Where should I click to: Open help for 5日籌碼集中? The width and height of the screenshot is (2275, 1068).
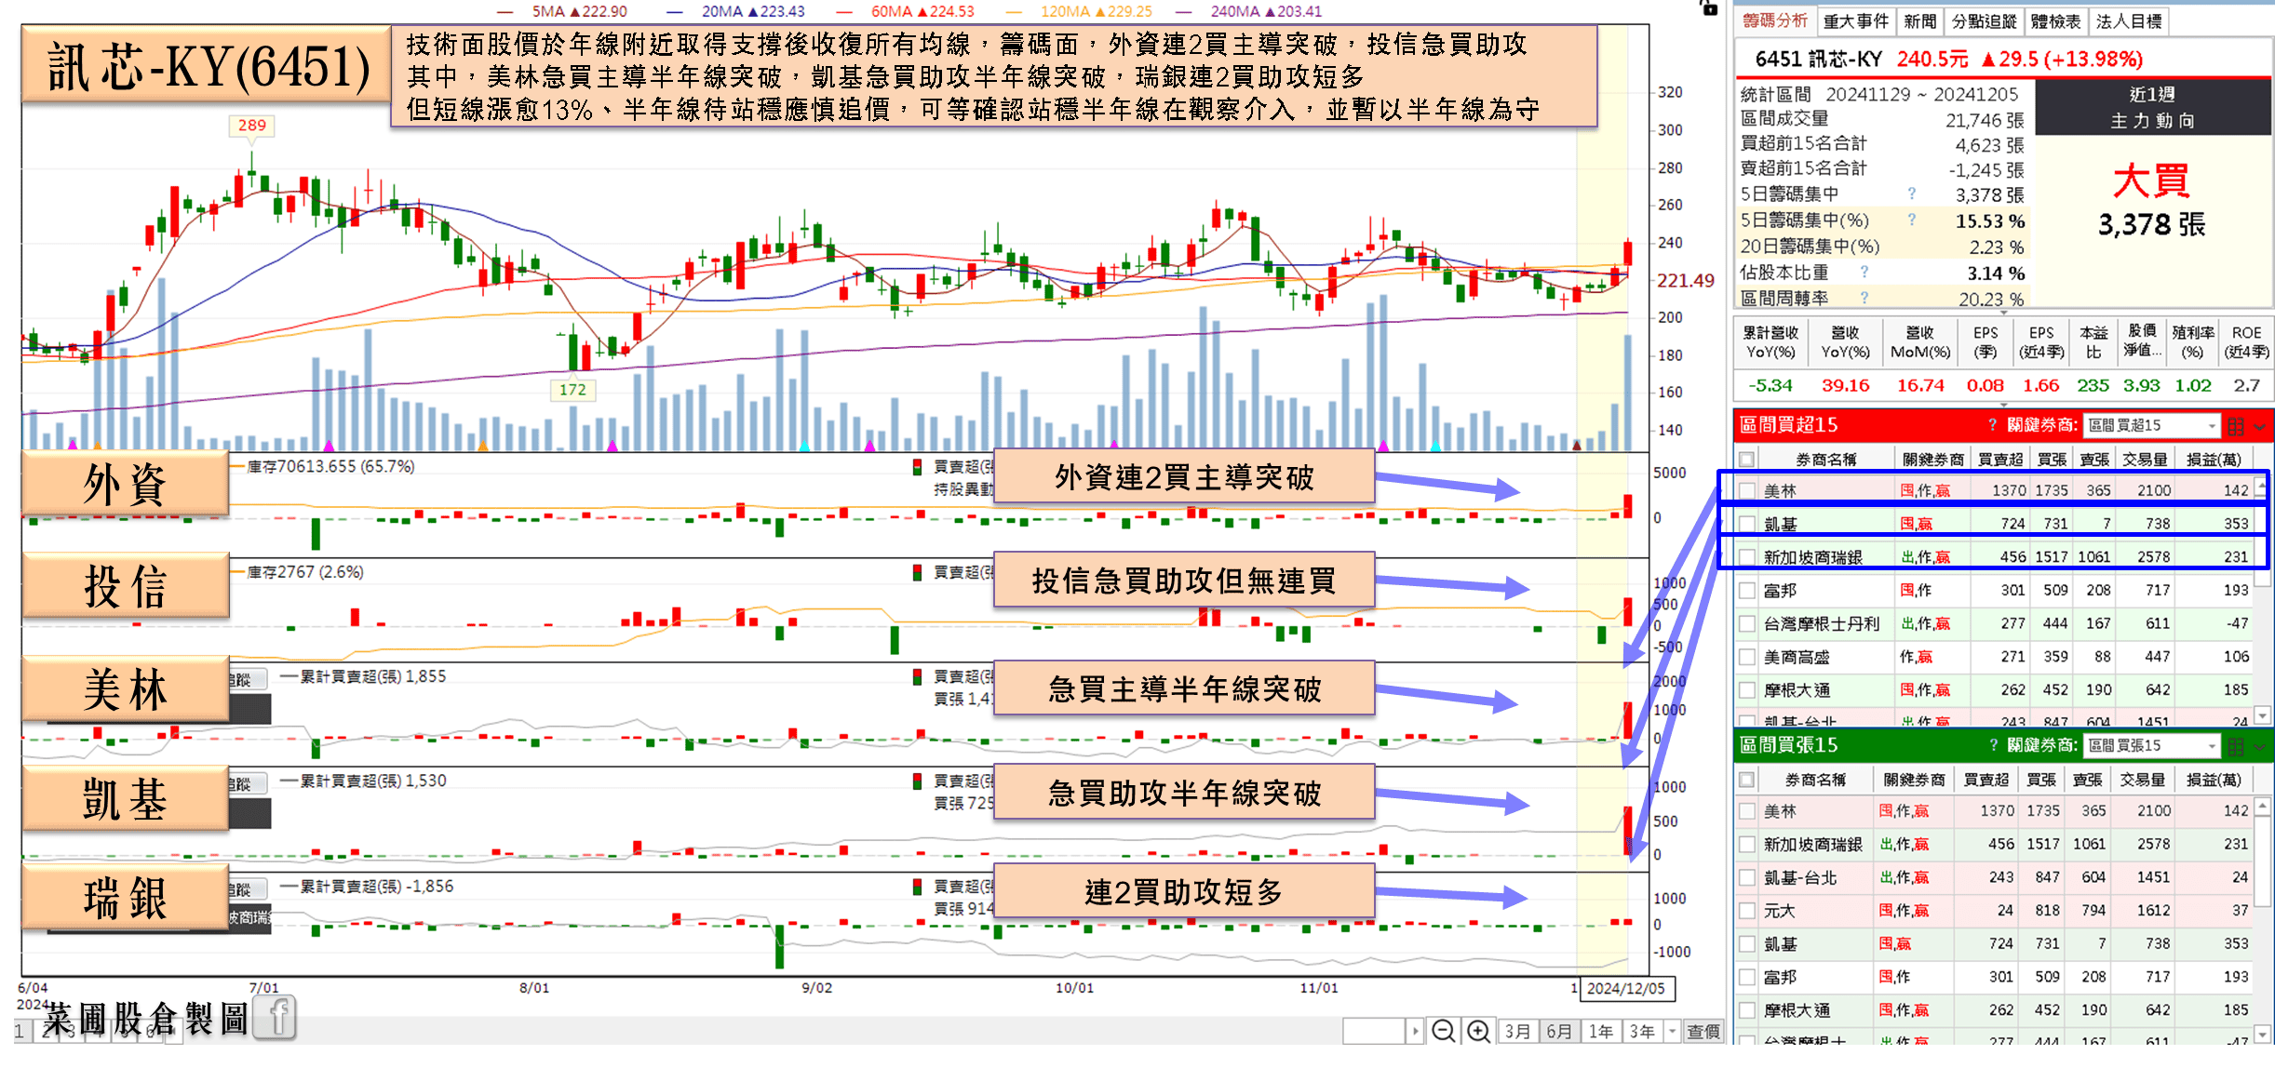[x=1912, y=194]
